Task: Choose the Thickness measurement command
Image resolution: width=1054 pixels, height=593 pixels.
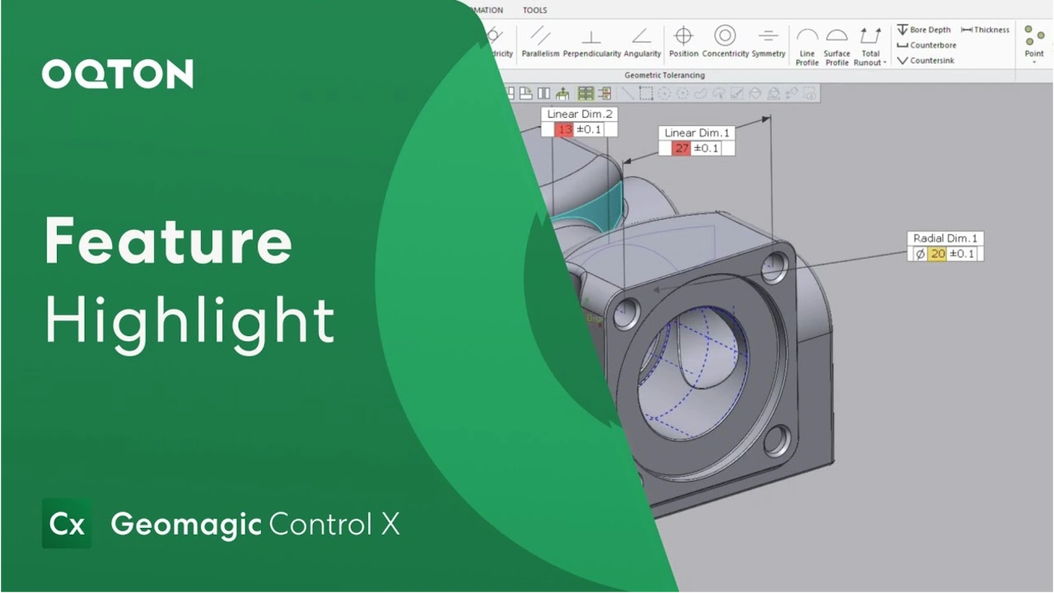Action: pos(985,30)
